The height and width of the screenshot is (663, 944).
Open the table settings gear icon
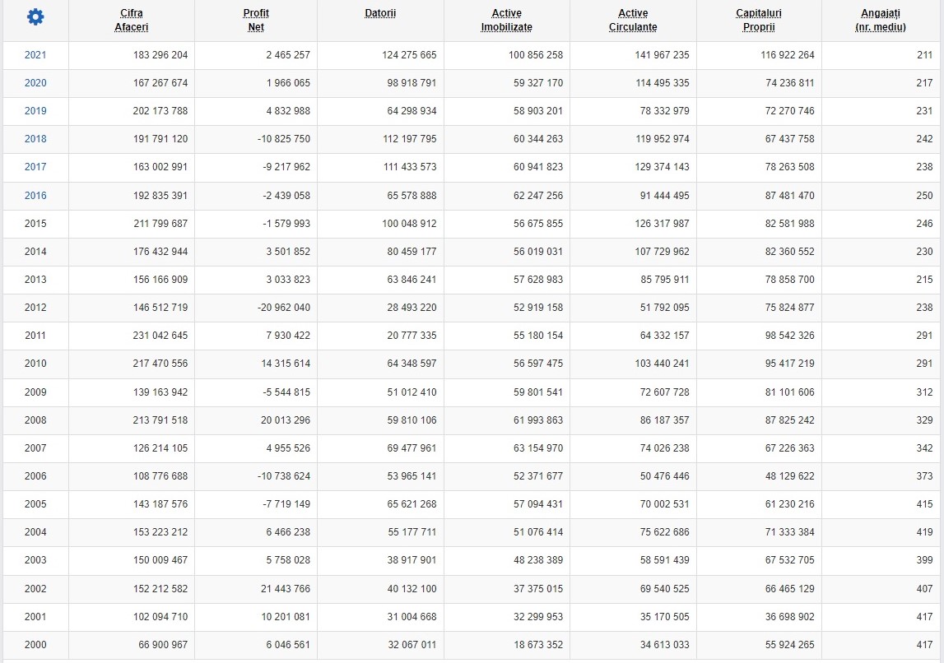[x=35, y=17]
